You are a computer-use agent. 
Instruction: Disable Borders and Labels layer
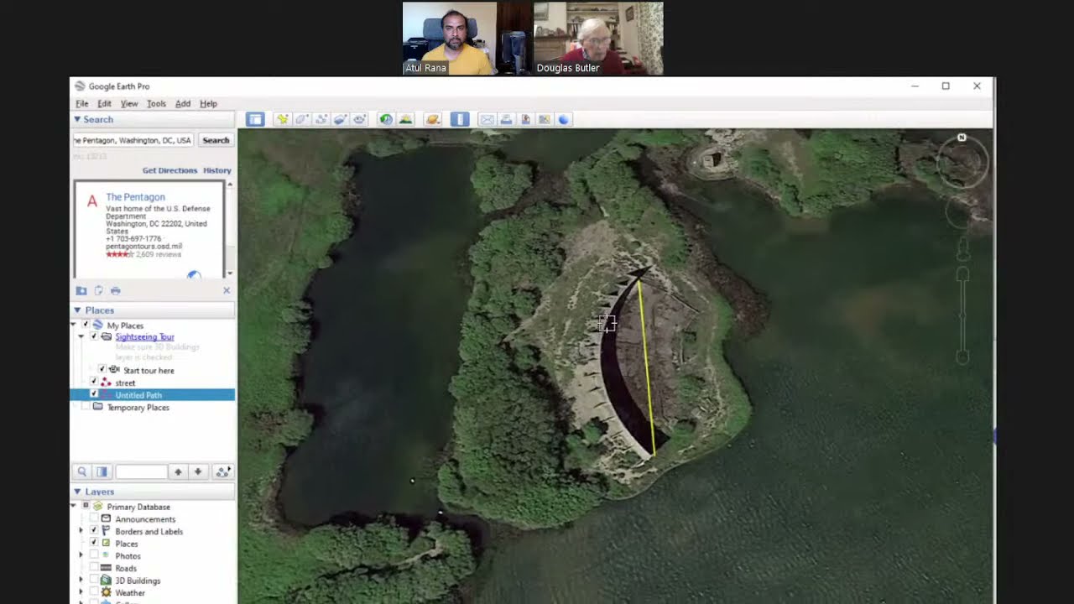93,531
